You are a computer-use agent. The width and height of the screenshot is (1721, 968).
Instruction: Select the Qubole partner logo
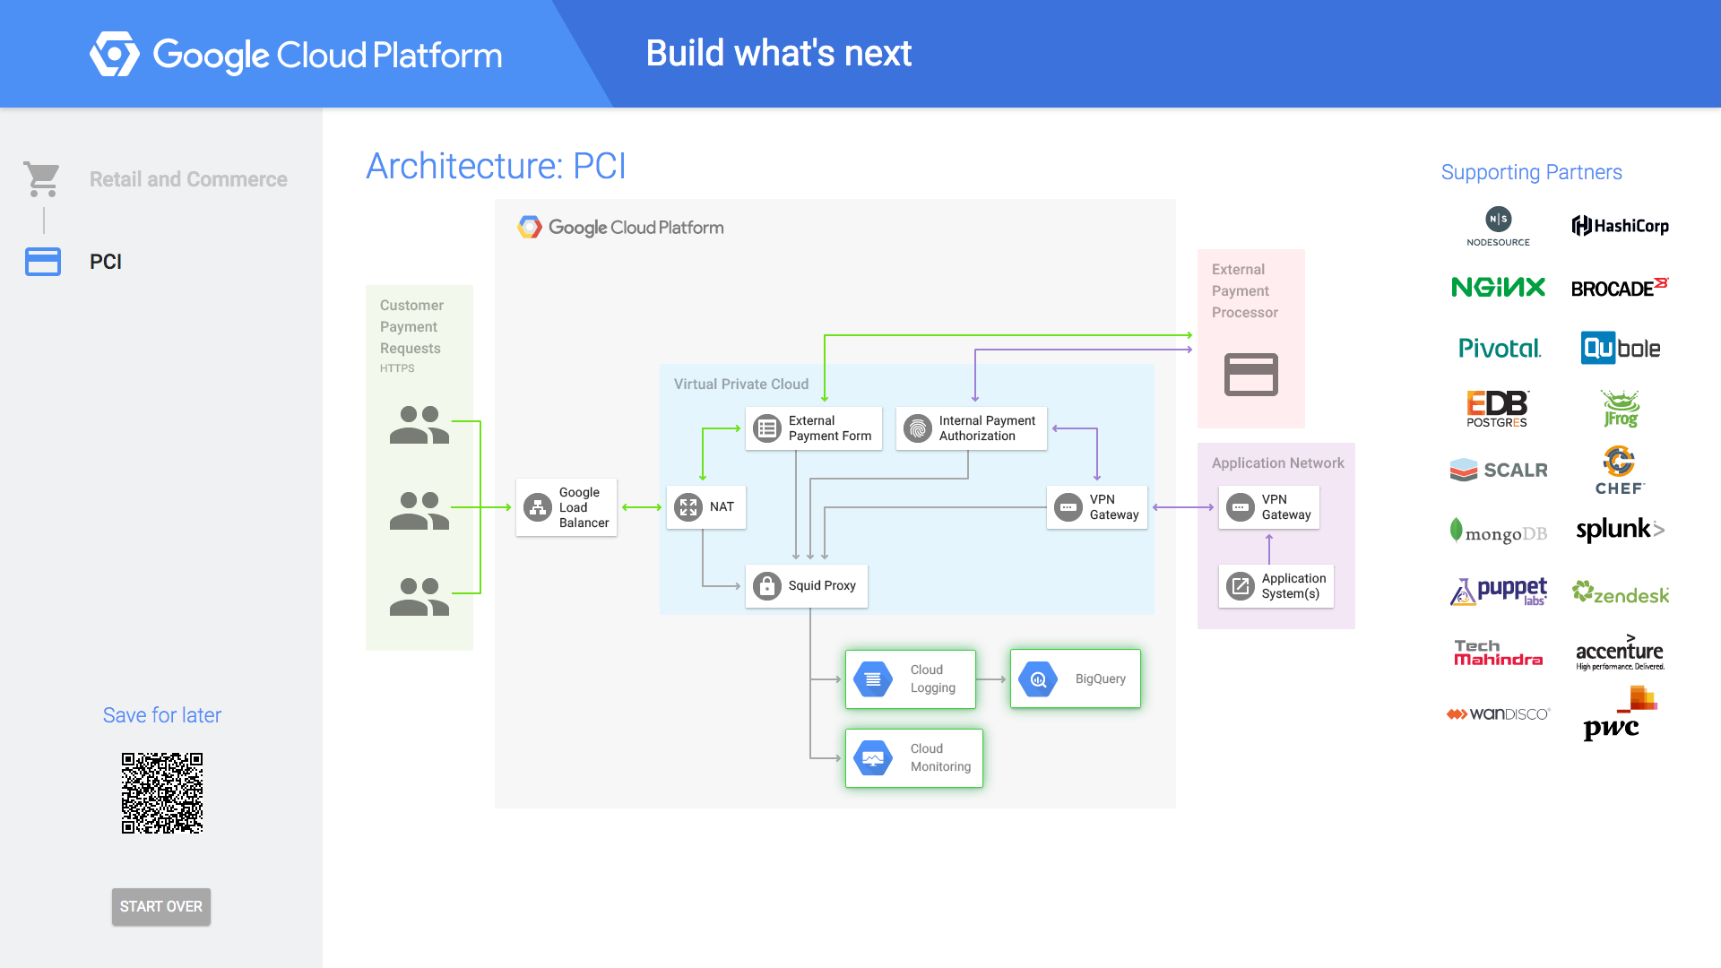[x=1621, y=348]
